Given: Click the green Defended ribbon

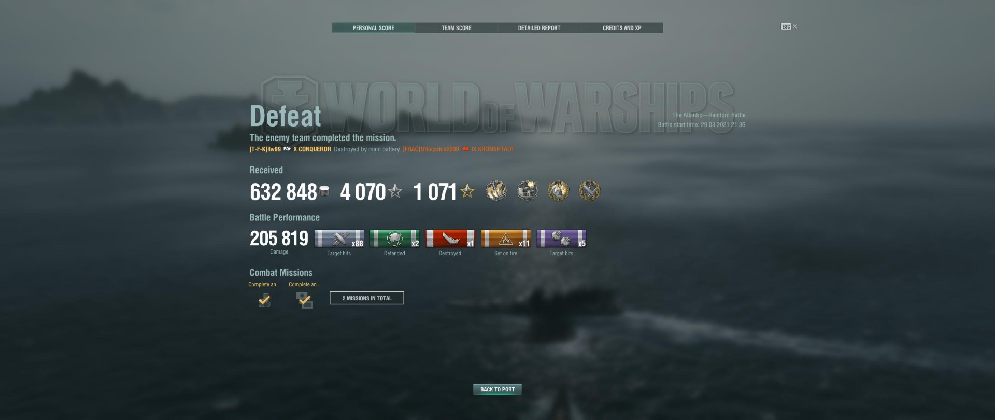Looking at the screenshot, I should pyautogui.click(x=394, y=239).
